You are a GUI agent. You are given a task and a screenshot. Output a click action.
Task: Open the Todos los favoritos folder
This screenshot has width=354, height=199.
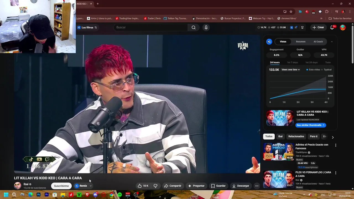tap(340, 19)
